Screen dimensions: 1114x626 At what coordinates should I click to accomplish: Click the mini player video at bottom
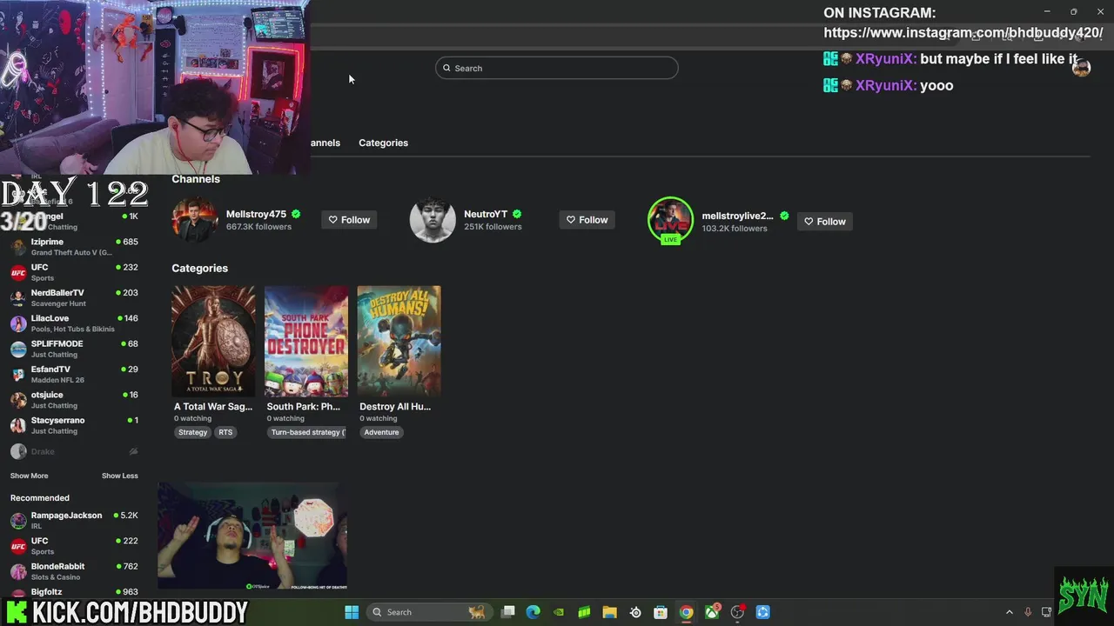(x=252, y=536)
